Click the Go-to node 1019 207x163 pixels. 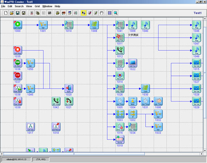pyautogui.click(x=120, y=139)
